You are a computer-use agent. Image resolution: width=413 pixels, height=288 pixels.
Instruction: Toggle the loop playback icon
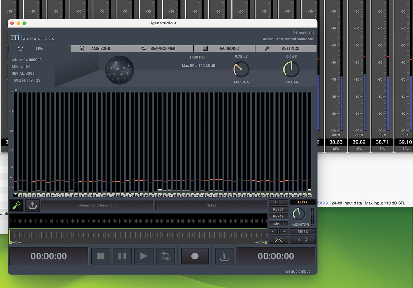pyautogui.click(x=165, y=256)
